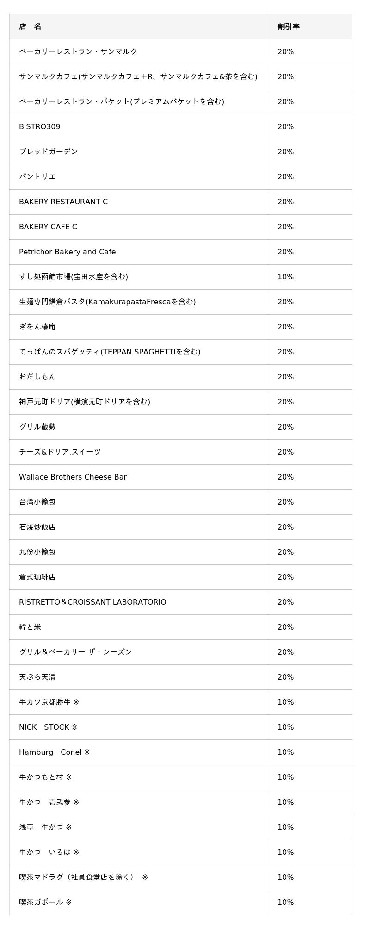Click the 割引率 column header
The width and height of the screenshot is (370, 929).
tap(289, 26)
